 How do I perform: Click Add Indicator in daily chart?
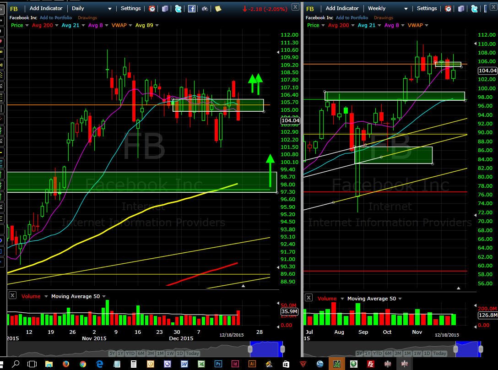tap(46, 8)
